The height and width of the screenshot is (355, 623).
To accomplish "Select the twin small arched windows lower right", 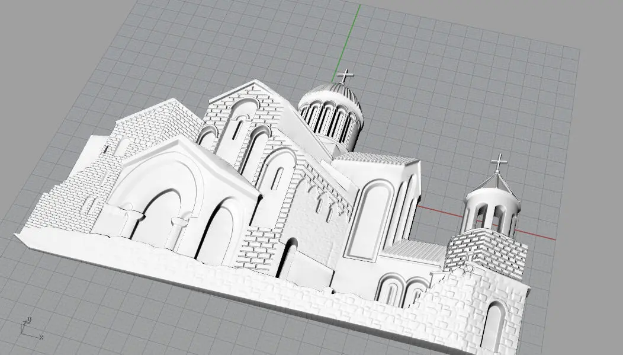I will point(402,289).
